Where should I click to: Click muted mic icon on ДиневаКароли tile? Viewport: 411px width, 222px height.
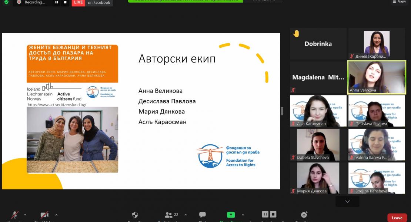pos(352,56)
